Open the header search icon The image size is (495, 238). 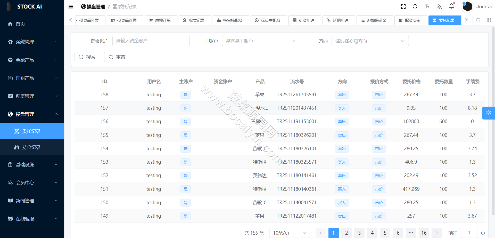pyautogui.click(x=415, y=7)
